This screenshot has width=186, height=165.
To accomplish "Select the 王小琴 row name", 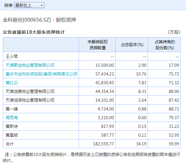I will coord(12,56).
